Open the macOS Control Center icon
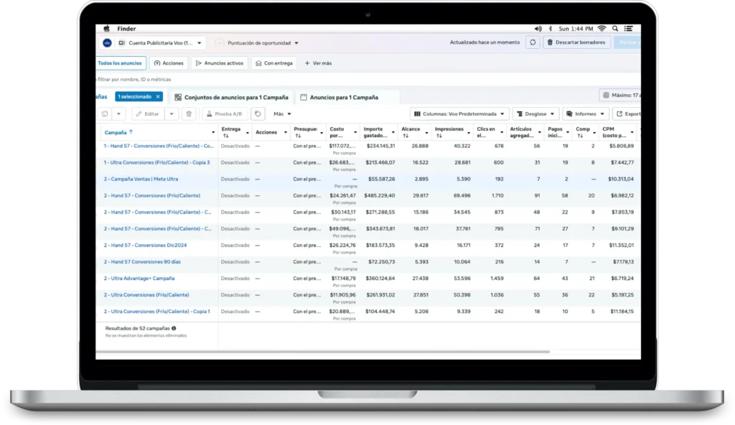Image resolution: width=735 pixels, height=425 pixels. pyautogui.click(x=627, y=29)
